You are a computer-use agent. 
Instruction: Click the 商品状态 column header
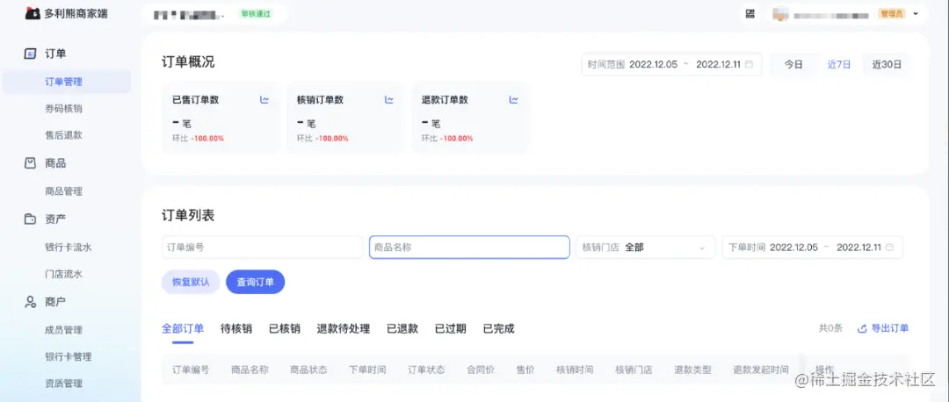pos(308,370)
